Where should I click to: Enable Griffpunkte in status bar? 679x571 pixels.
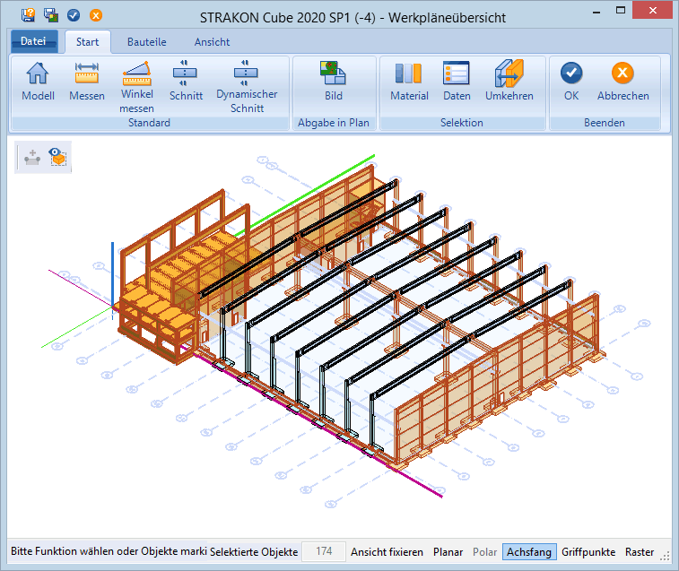588,552
